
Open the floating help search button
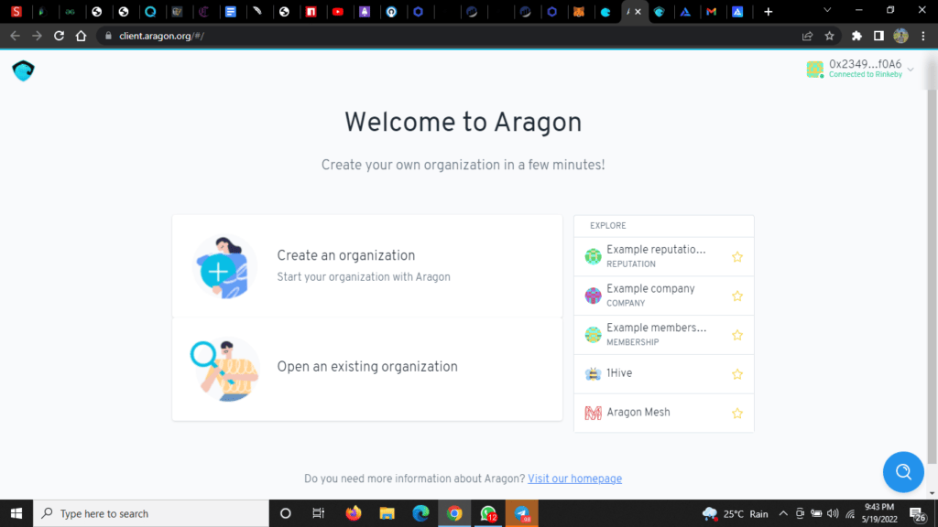[x=903, y=472]
